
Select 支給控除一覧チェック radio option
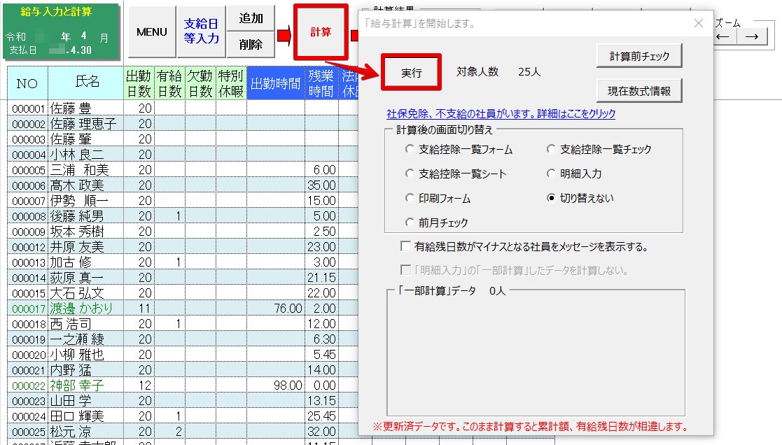point(552,149)
